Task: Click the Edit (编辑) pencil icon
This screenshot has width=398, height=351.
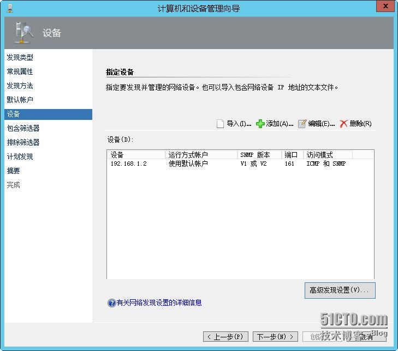Action: click(x=302, y=124)
